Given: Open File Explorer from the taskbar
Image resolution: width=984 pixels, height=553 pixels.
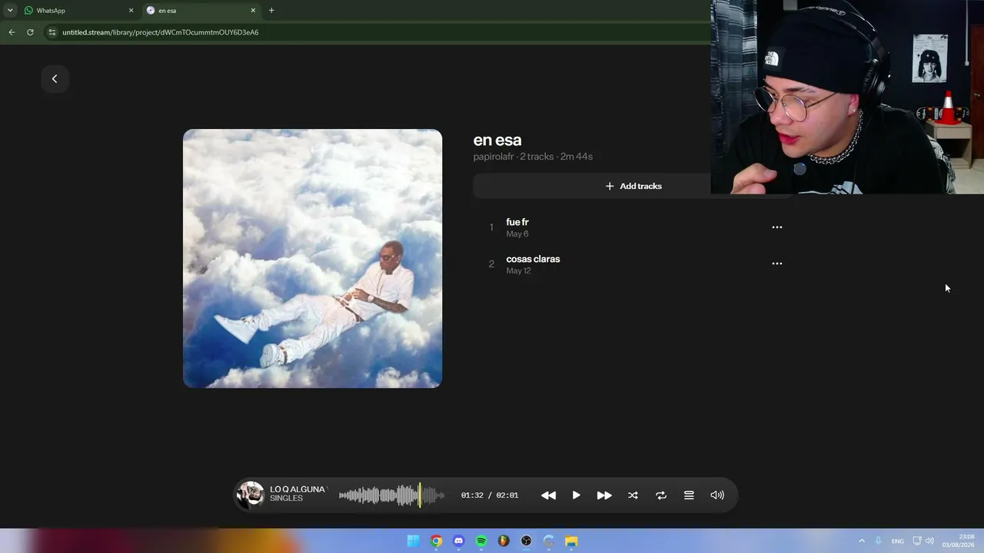Looking at the screenshot, I should tap(571, 541).
